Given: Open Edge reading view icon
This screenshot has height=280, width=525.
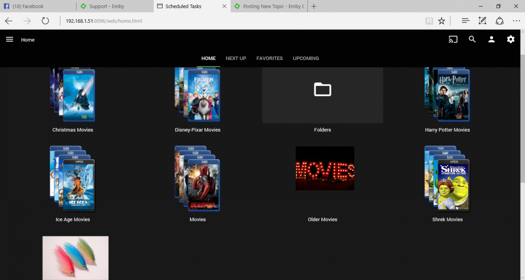Looking at the screenshot, I should click(x=429, y=21).
